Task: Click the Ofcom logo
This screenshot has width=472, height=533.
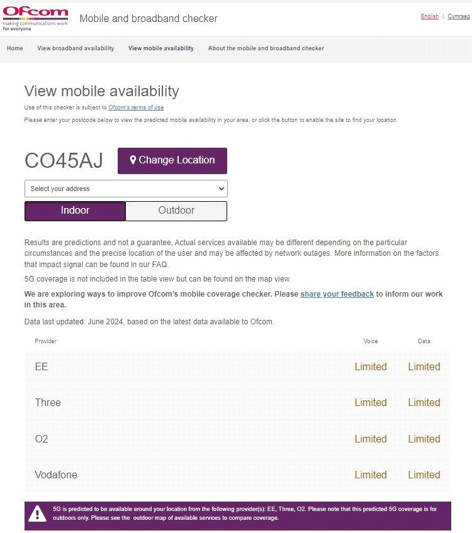Action: point(35,18)
